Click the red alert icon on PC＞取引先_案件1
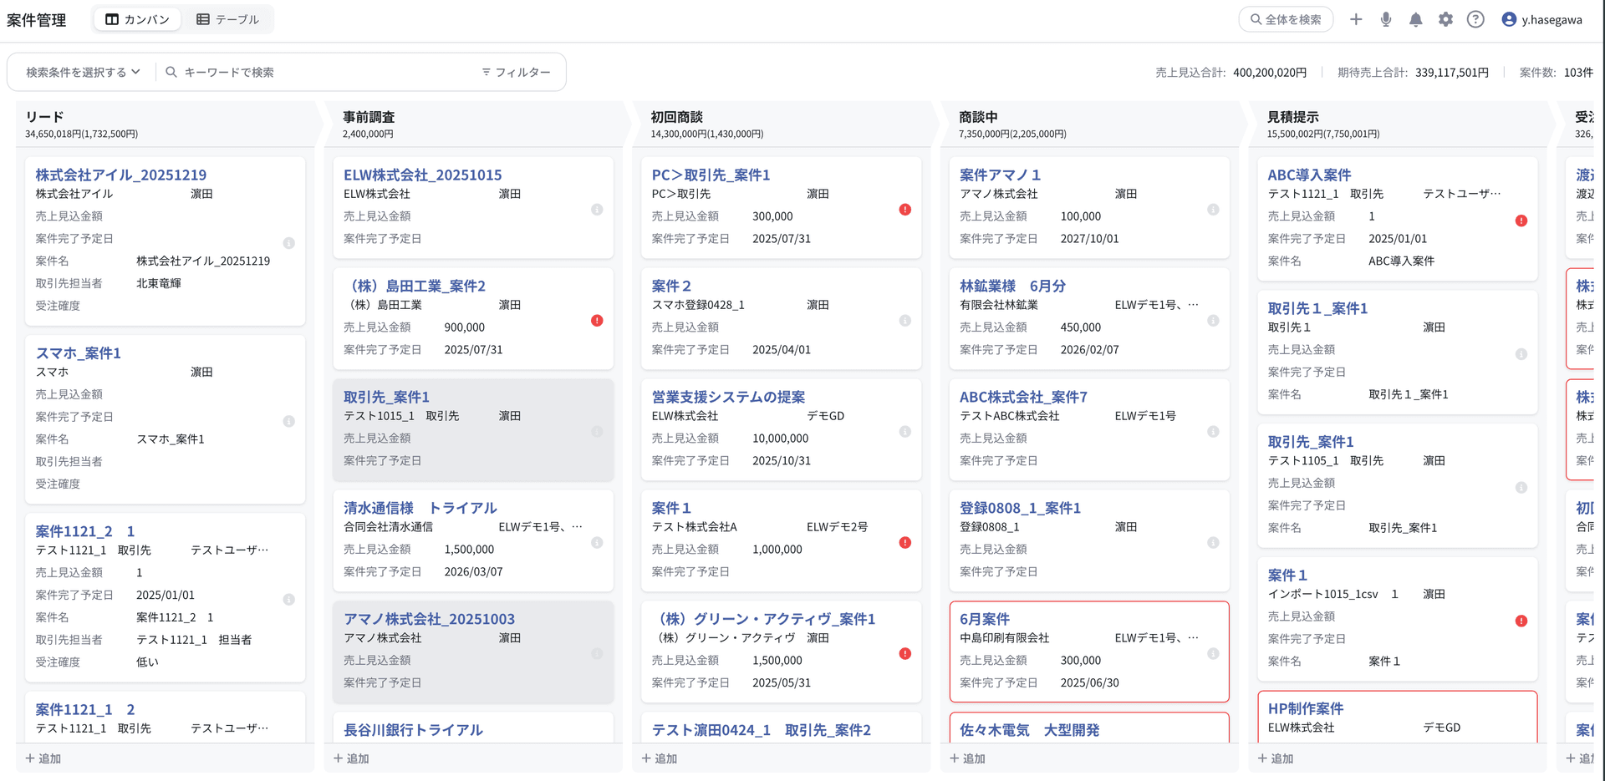 (x=904, y=210)
